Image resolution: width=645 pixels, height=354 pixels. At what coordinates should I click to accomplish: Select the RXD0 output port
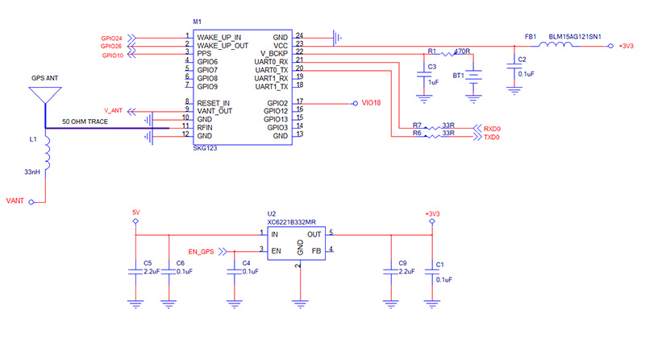pos(491,129)
